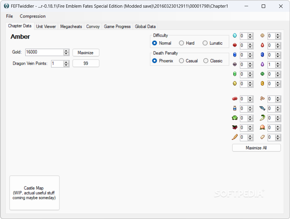This screenshot has height=219, width=290.
Task: Select Hard difficulty
Action: click(x=187, y=43)
